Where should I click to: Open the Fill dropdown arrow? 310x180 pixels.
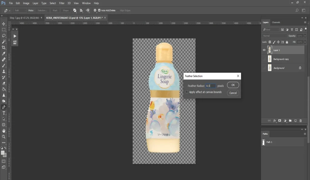(x=305, y=42)
